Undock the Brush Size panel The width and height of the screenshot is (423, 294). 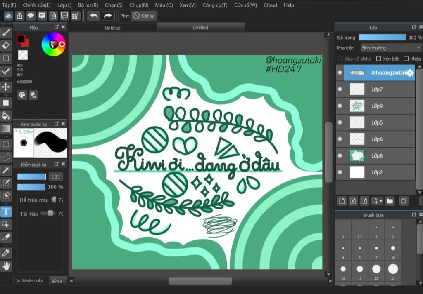414,214
